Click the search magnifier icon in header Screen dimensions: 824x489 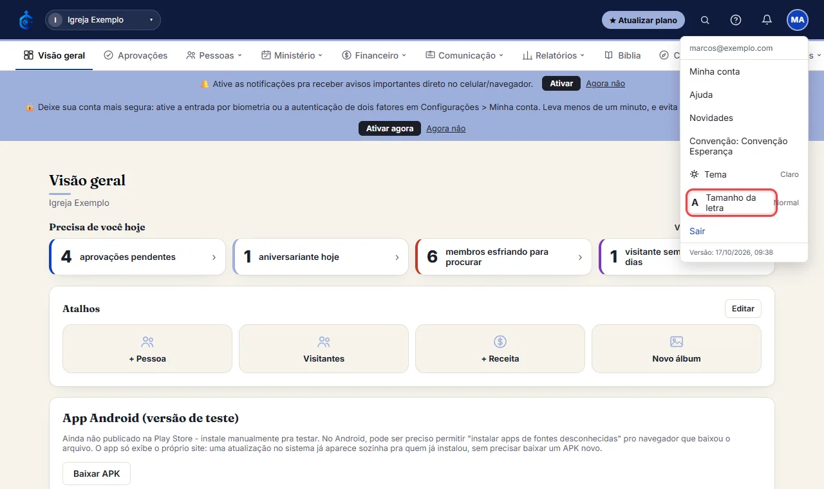click(x=705, y=20)
